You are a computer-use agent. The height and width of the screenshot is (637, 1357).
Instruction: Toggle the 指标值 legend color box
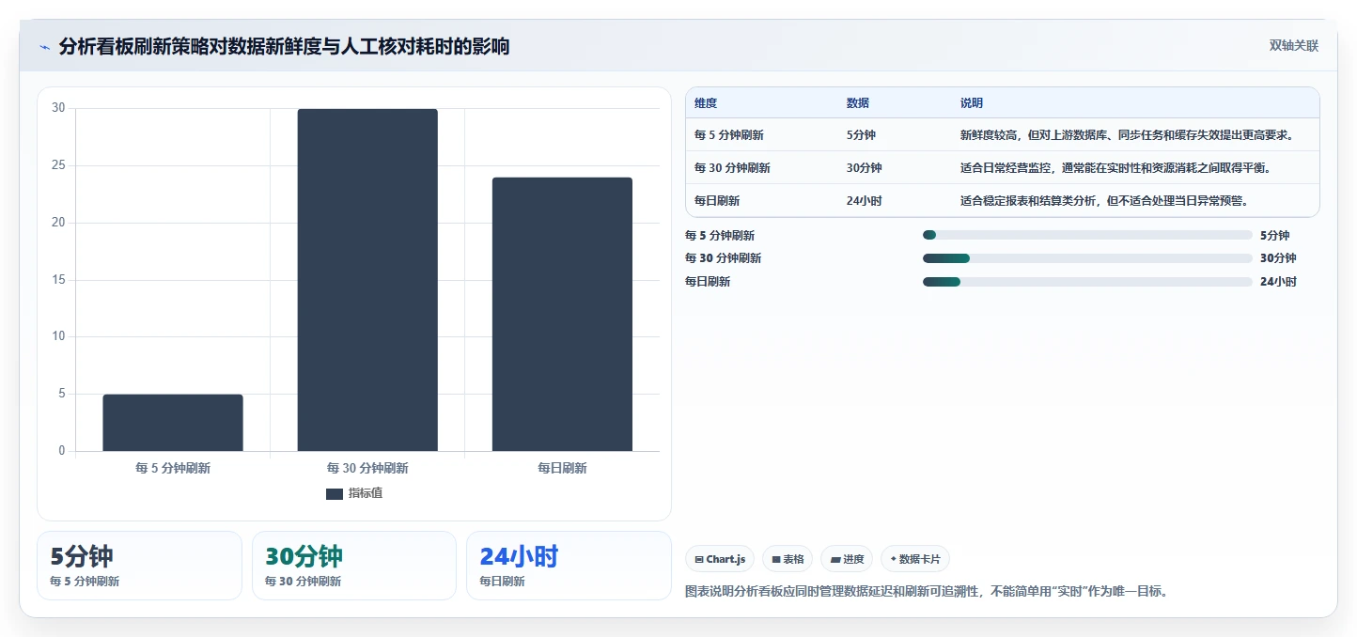click(335, 494)
